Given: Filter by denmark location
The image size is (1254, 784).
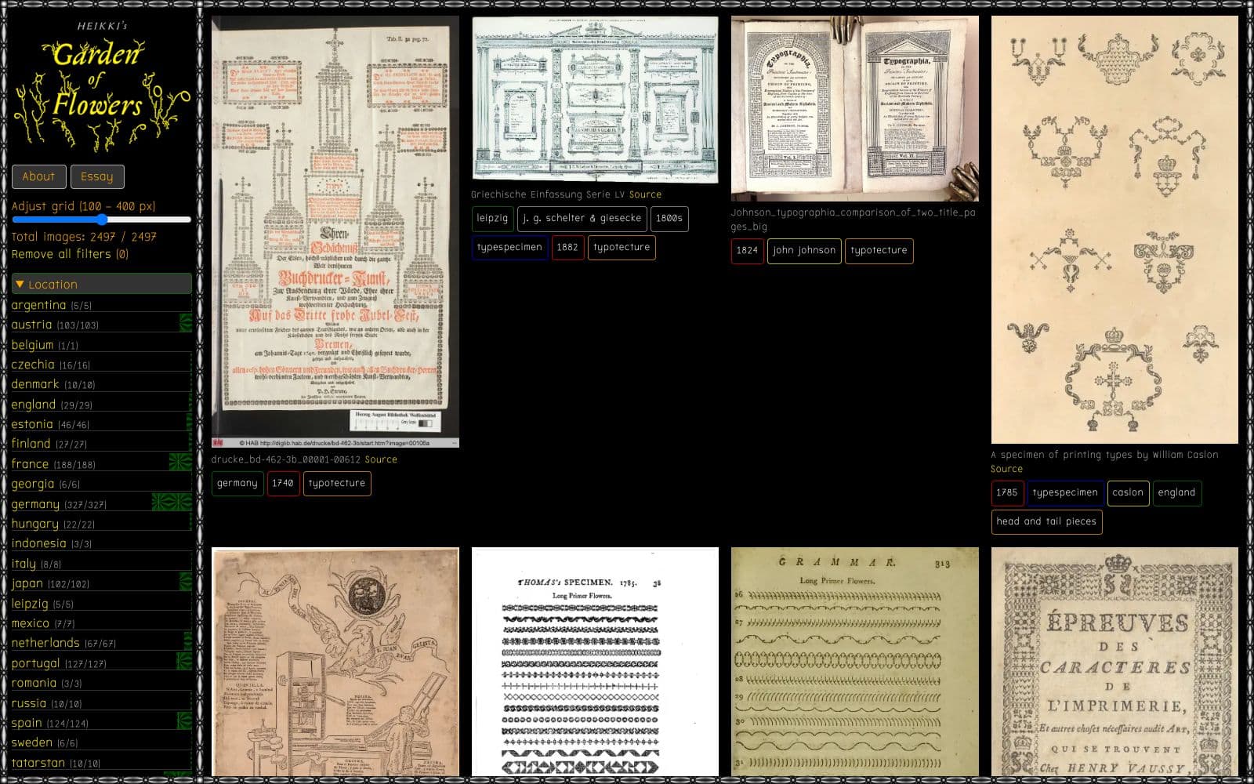Looking at the screenshot, I should pos(102,384).
